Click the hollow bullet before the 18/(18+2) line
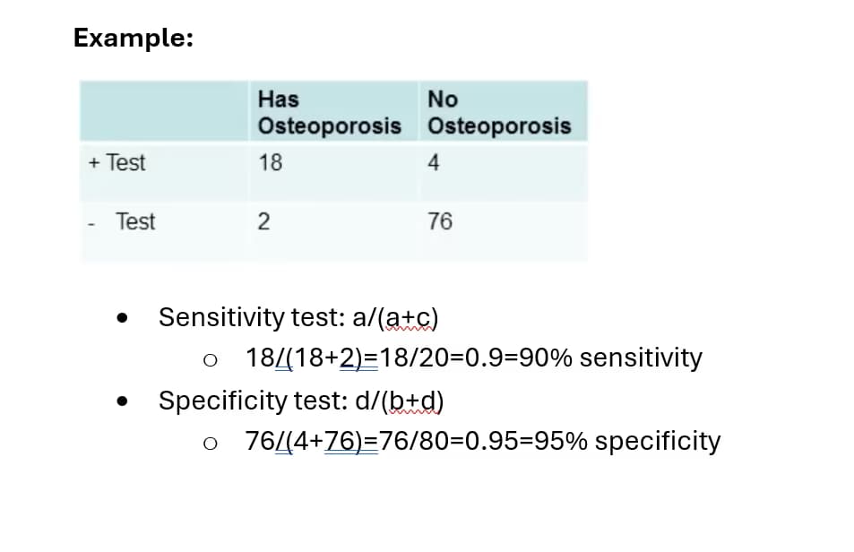 click(210, 360)
